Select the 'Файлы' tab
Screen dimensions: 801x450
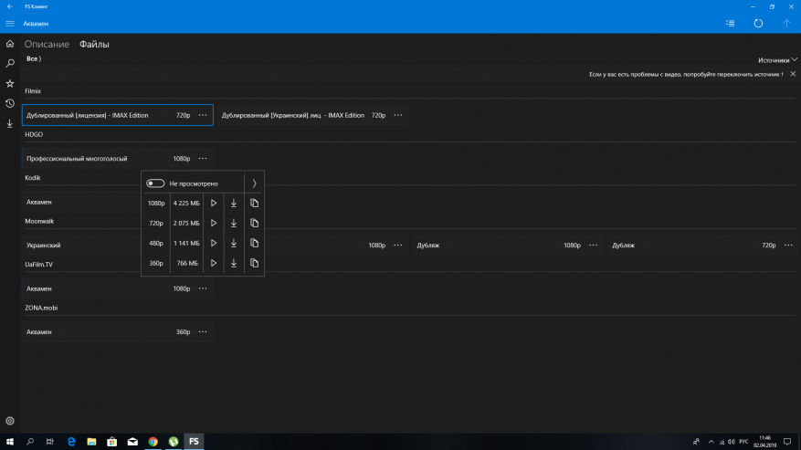94,44
